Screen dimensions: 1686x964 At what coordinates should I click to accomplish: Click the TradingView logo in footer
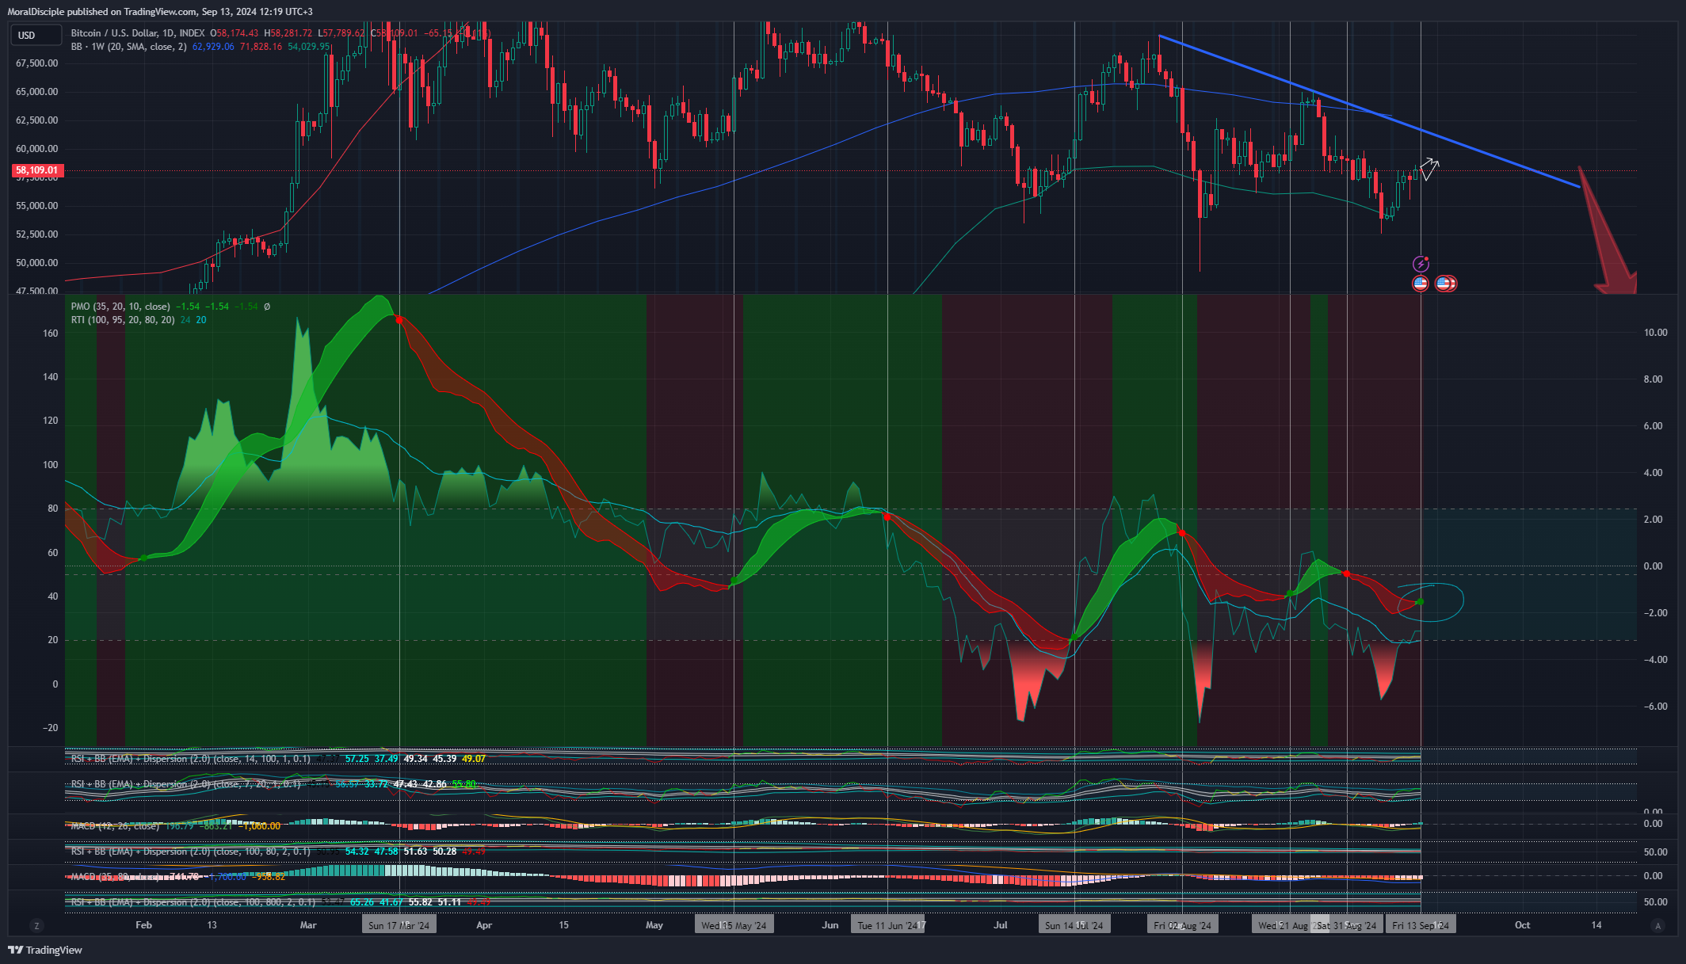[45, 950]
